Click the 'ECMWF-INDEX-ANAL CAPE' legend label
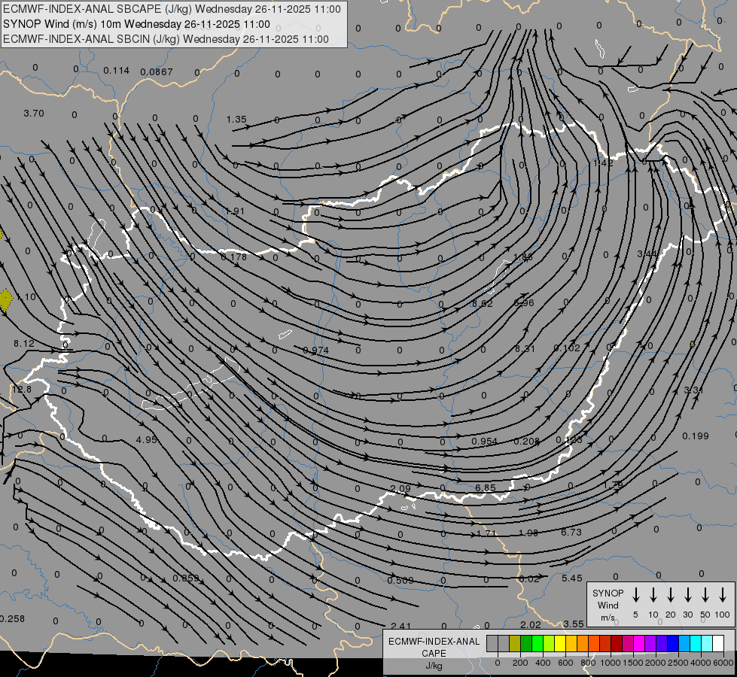The width and height of the screenshot is (737, 677). coord(434,648)
